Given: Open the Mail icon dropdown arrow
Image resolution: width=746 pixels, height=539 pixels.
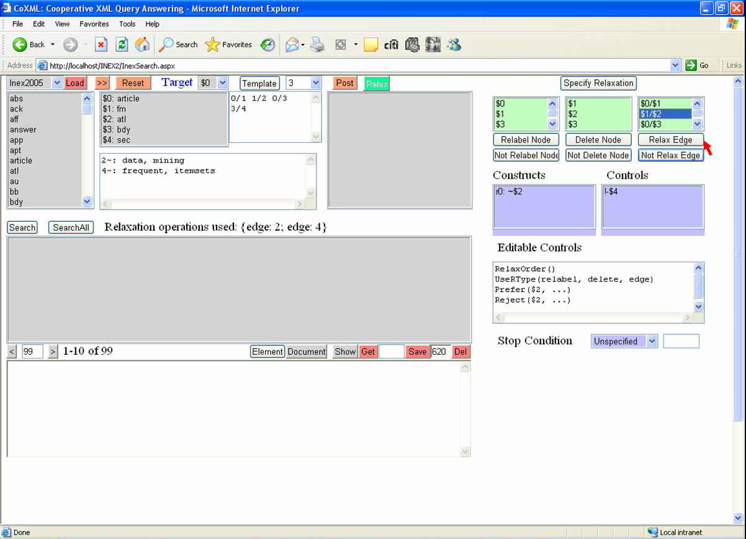Looking at the screenshot, I should [303, 45].
